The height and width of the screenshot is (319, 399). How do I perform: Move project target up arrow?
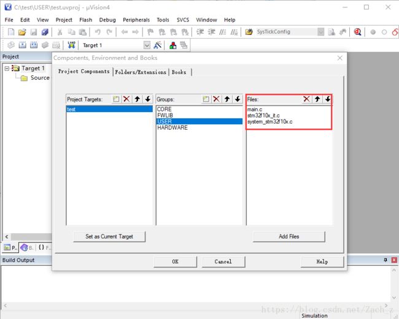click(x=137, y=99)
